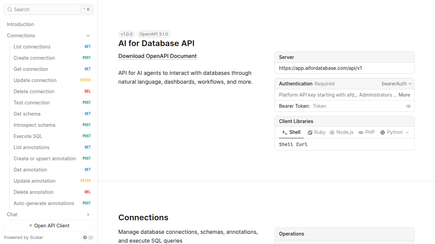This screenshot has width=435, height=244.
Task: Click the Shell terminal icon
Action: coord(285,133)
